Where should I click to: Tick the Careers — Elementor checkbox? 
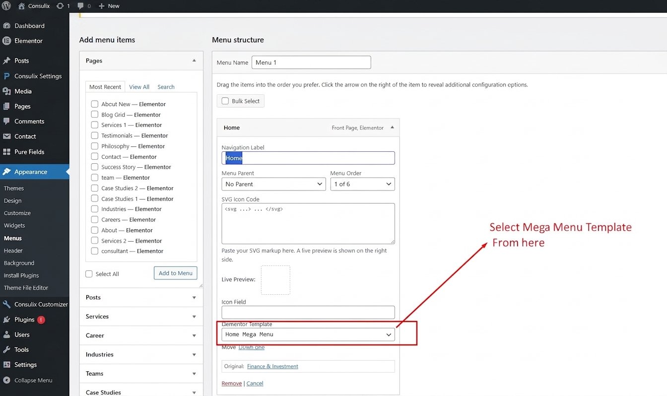[x=95, y=220]
